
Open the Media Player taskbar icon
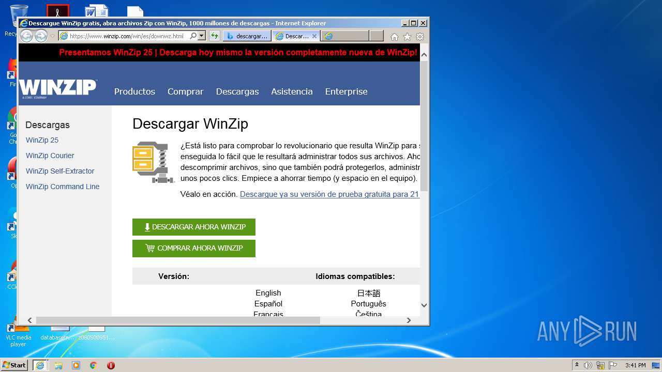click(x=76, y=365)
